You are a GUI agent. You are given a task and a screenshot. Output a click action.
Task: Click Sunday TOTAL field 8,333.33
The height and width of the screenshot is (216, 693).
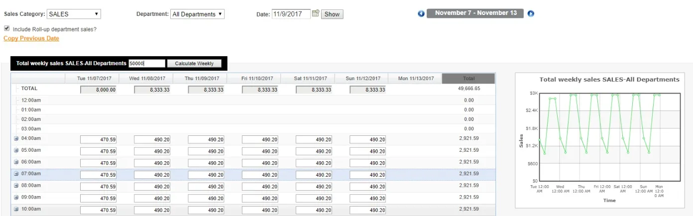point(367,90)
